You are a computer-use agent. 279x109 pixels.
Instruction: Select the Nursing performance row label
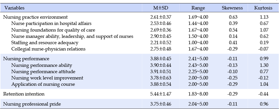[26, 59]
